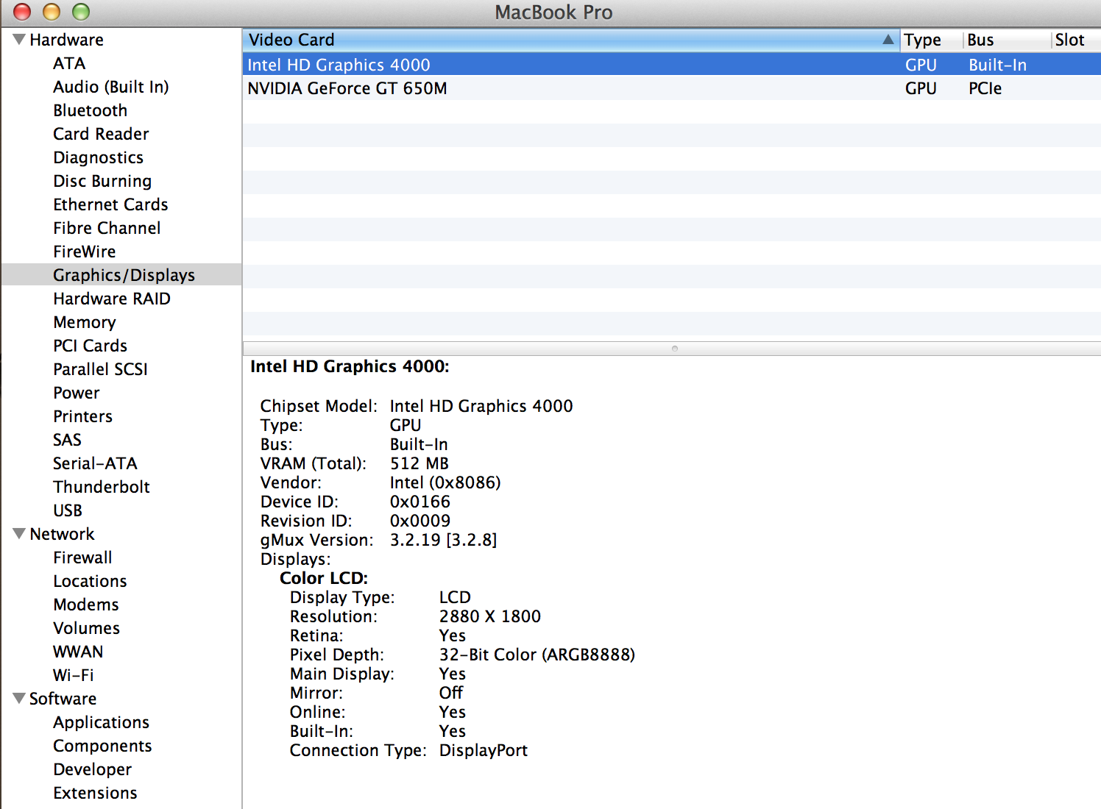Show Disc Burning information
Screen dimensions: 1101x809
(x=102, y=181)
